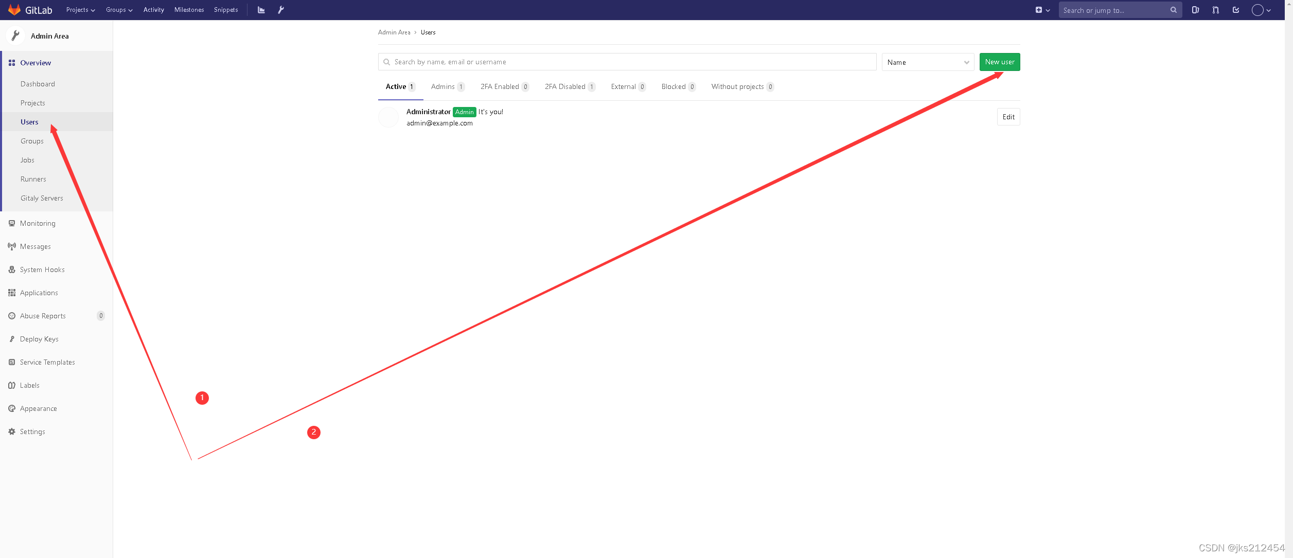Image resolution: width=1293 pixels, height=558 pixels.
Task: Click the admin@example.com email text
Action: click(439, 123)
